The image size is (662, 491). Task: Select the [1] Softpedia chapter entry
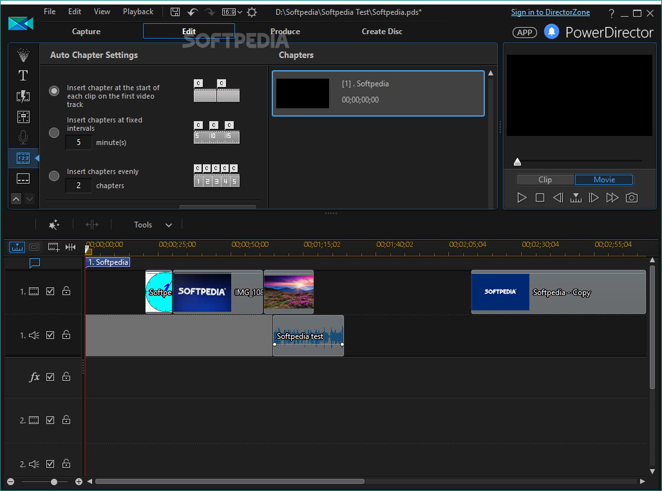coord(378,93)
